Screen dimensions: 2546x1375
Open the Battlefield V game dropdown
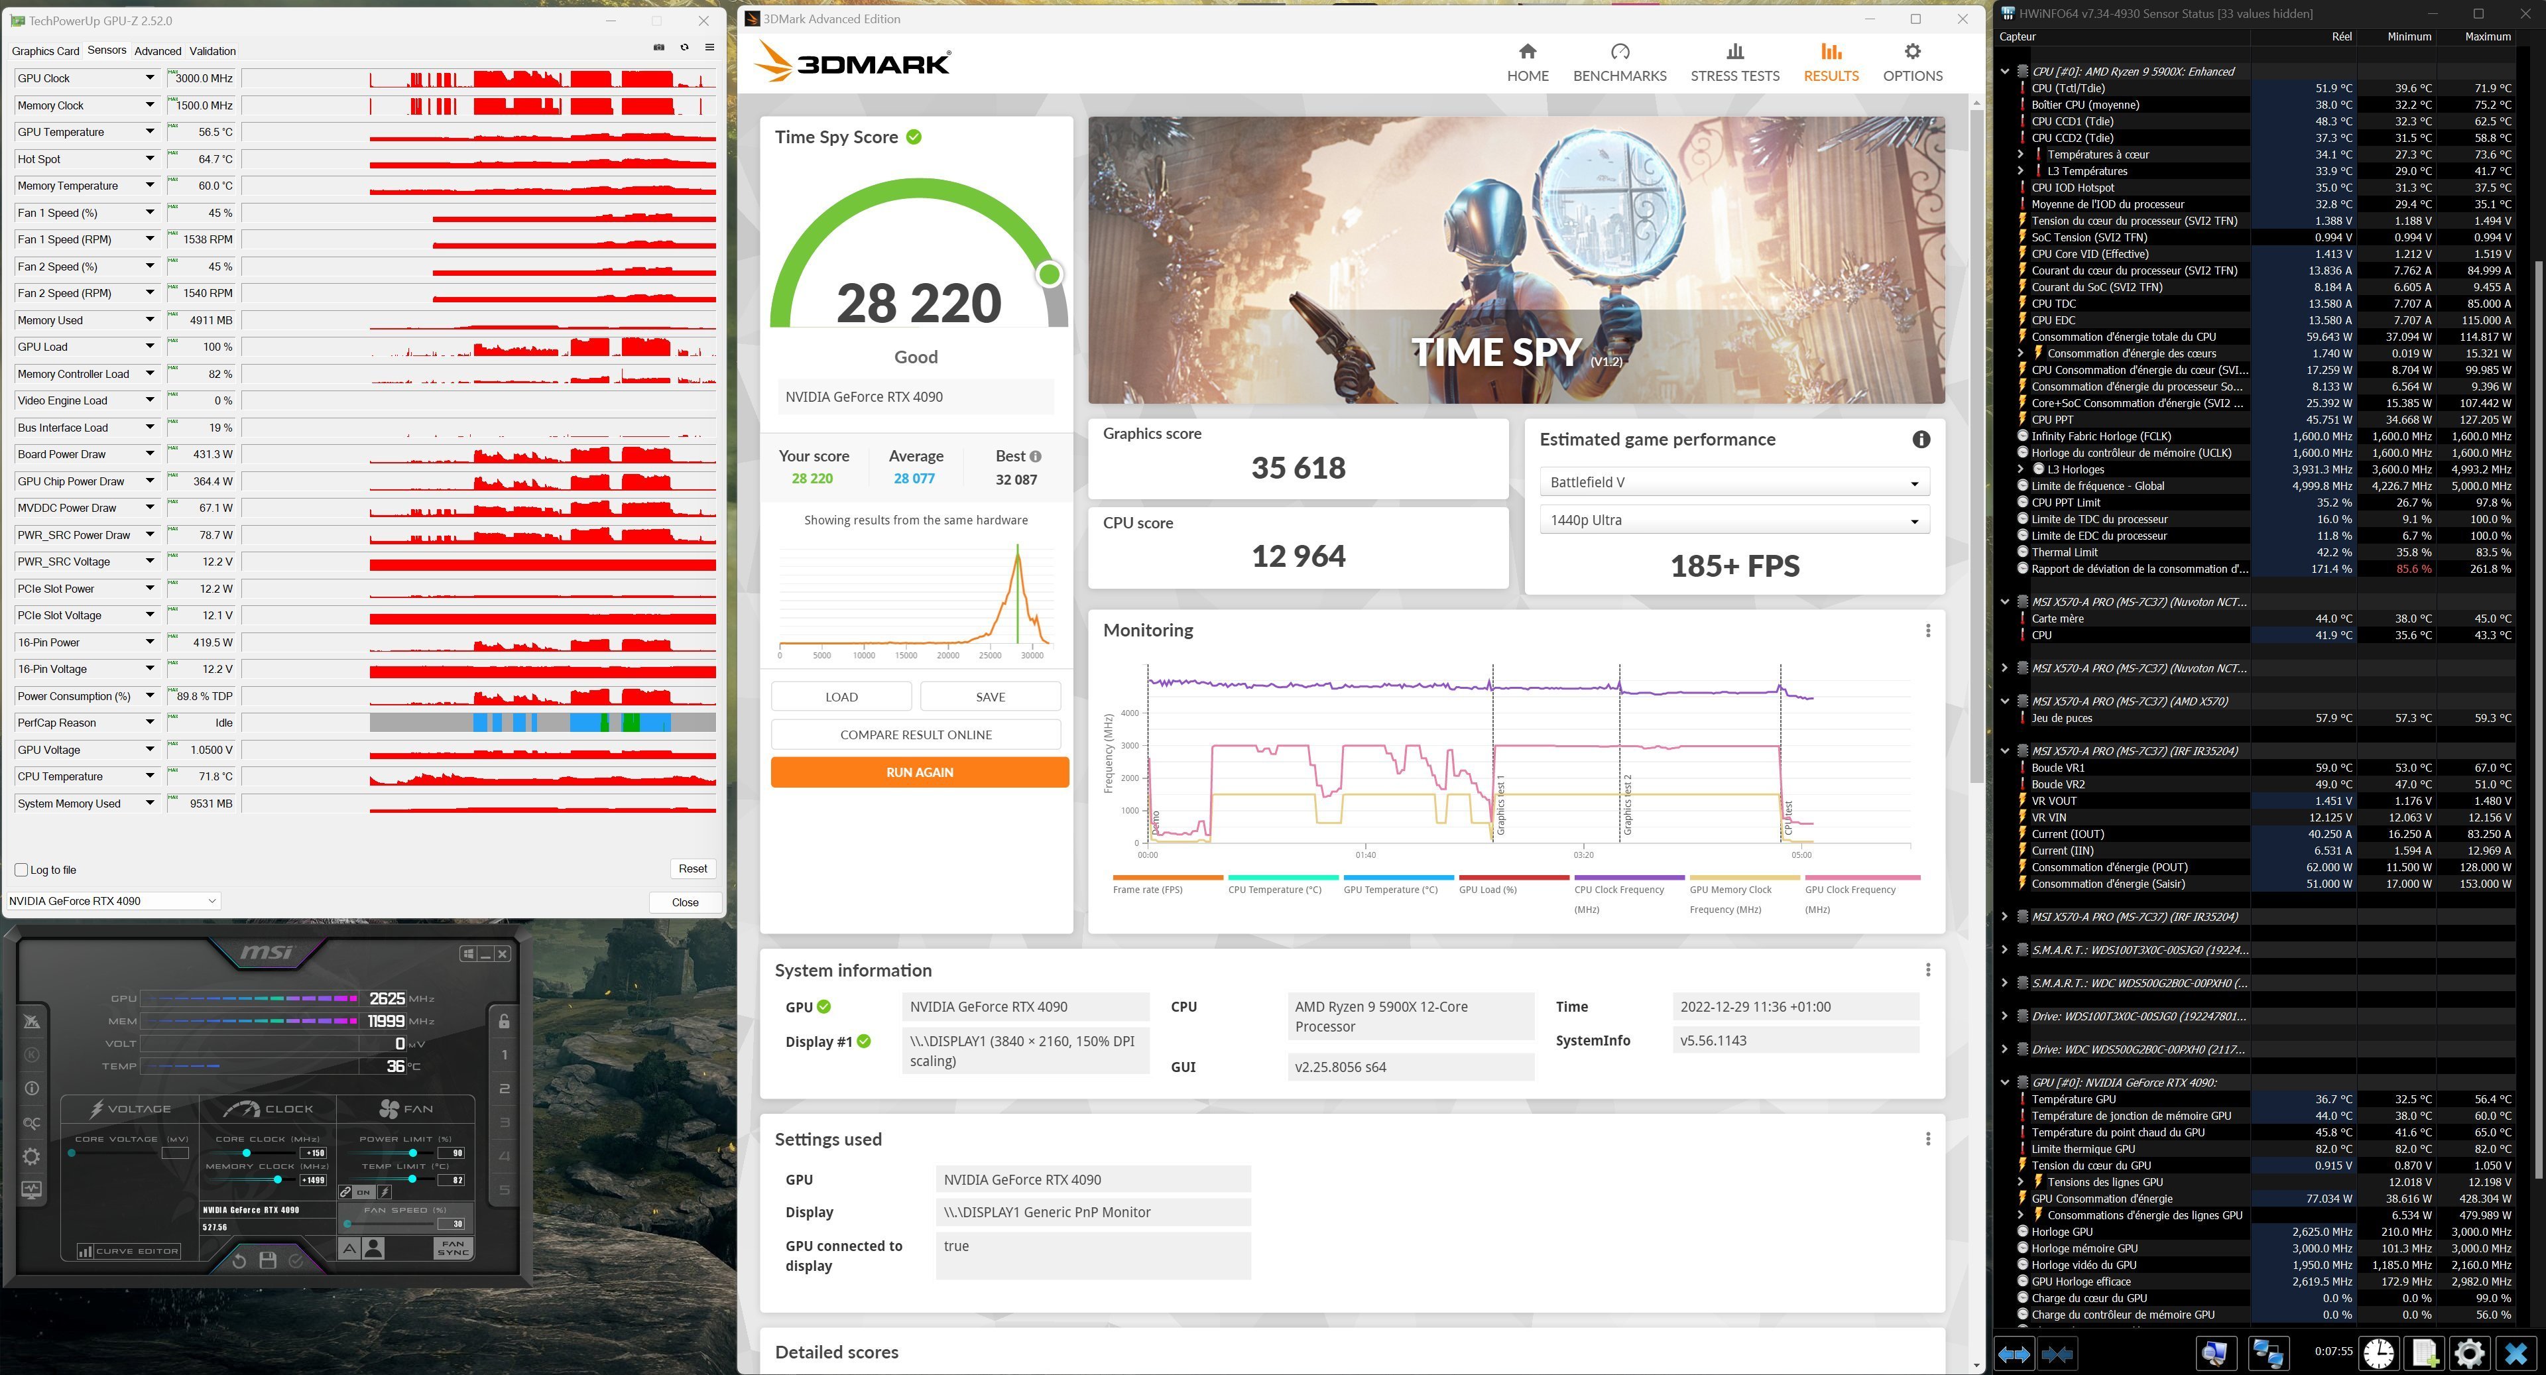point(1734,483)
